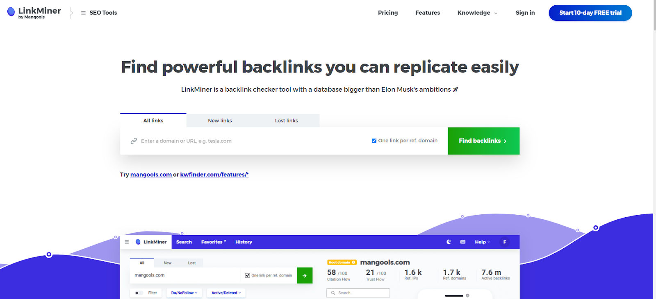Switch to the New links tab

point(220,121)
